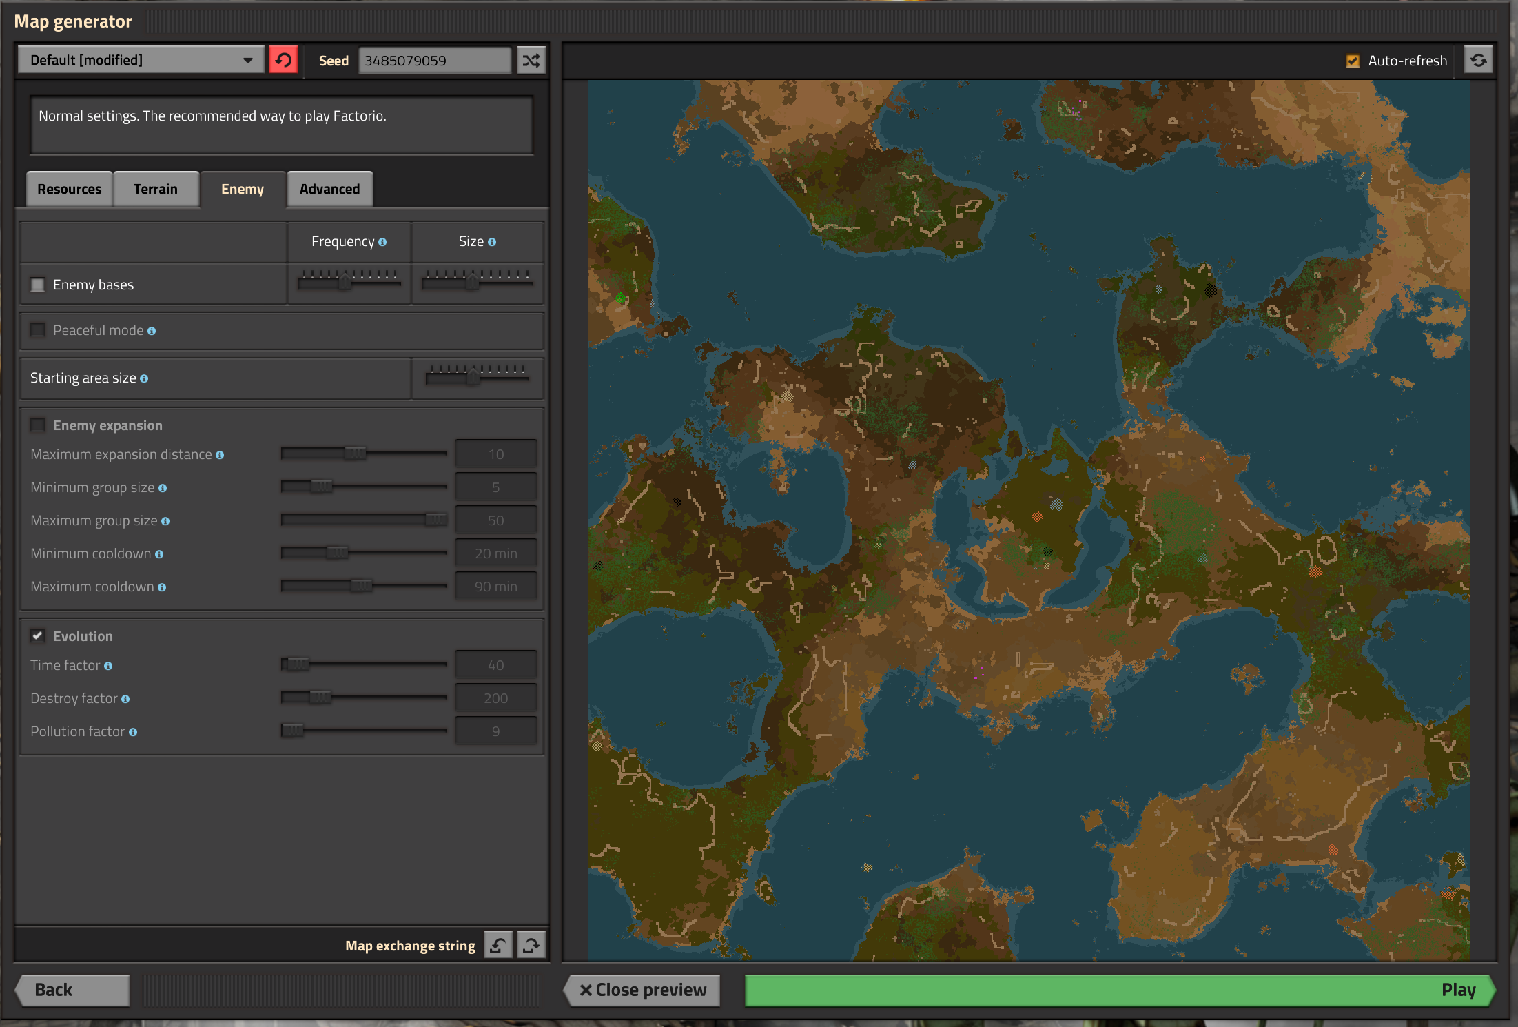Screen dimensions: 1518x1027
Task: Enable Peaceful mode checkbox
Action: click(38, 330)
